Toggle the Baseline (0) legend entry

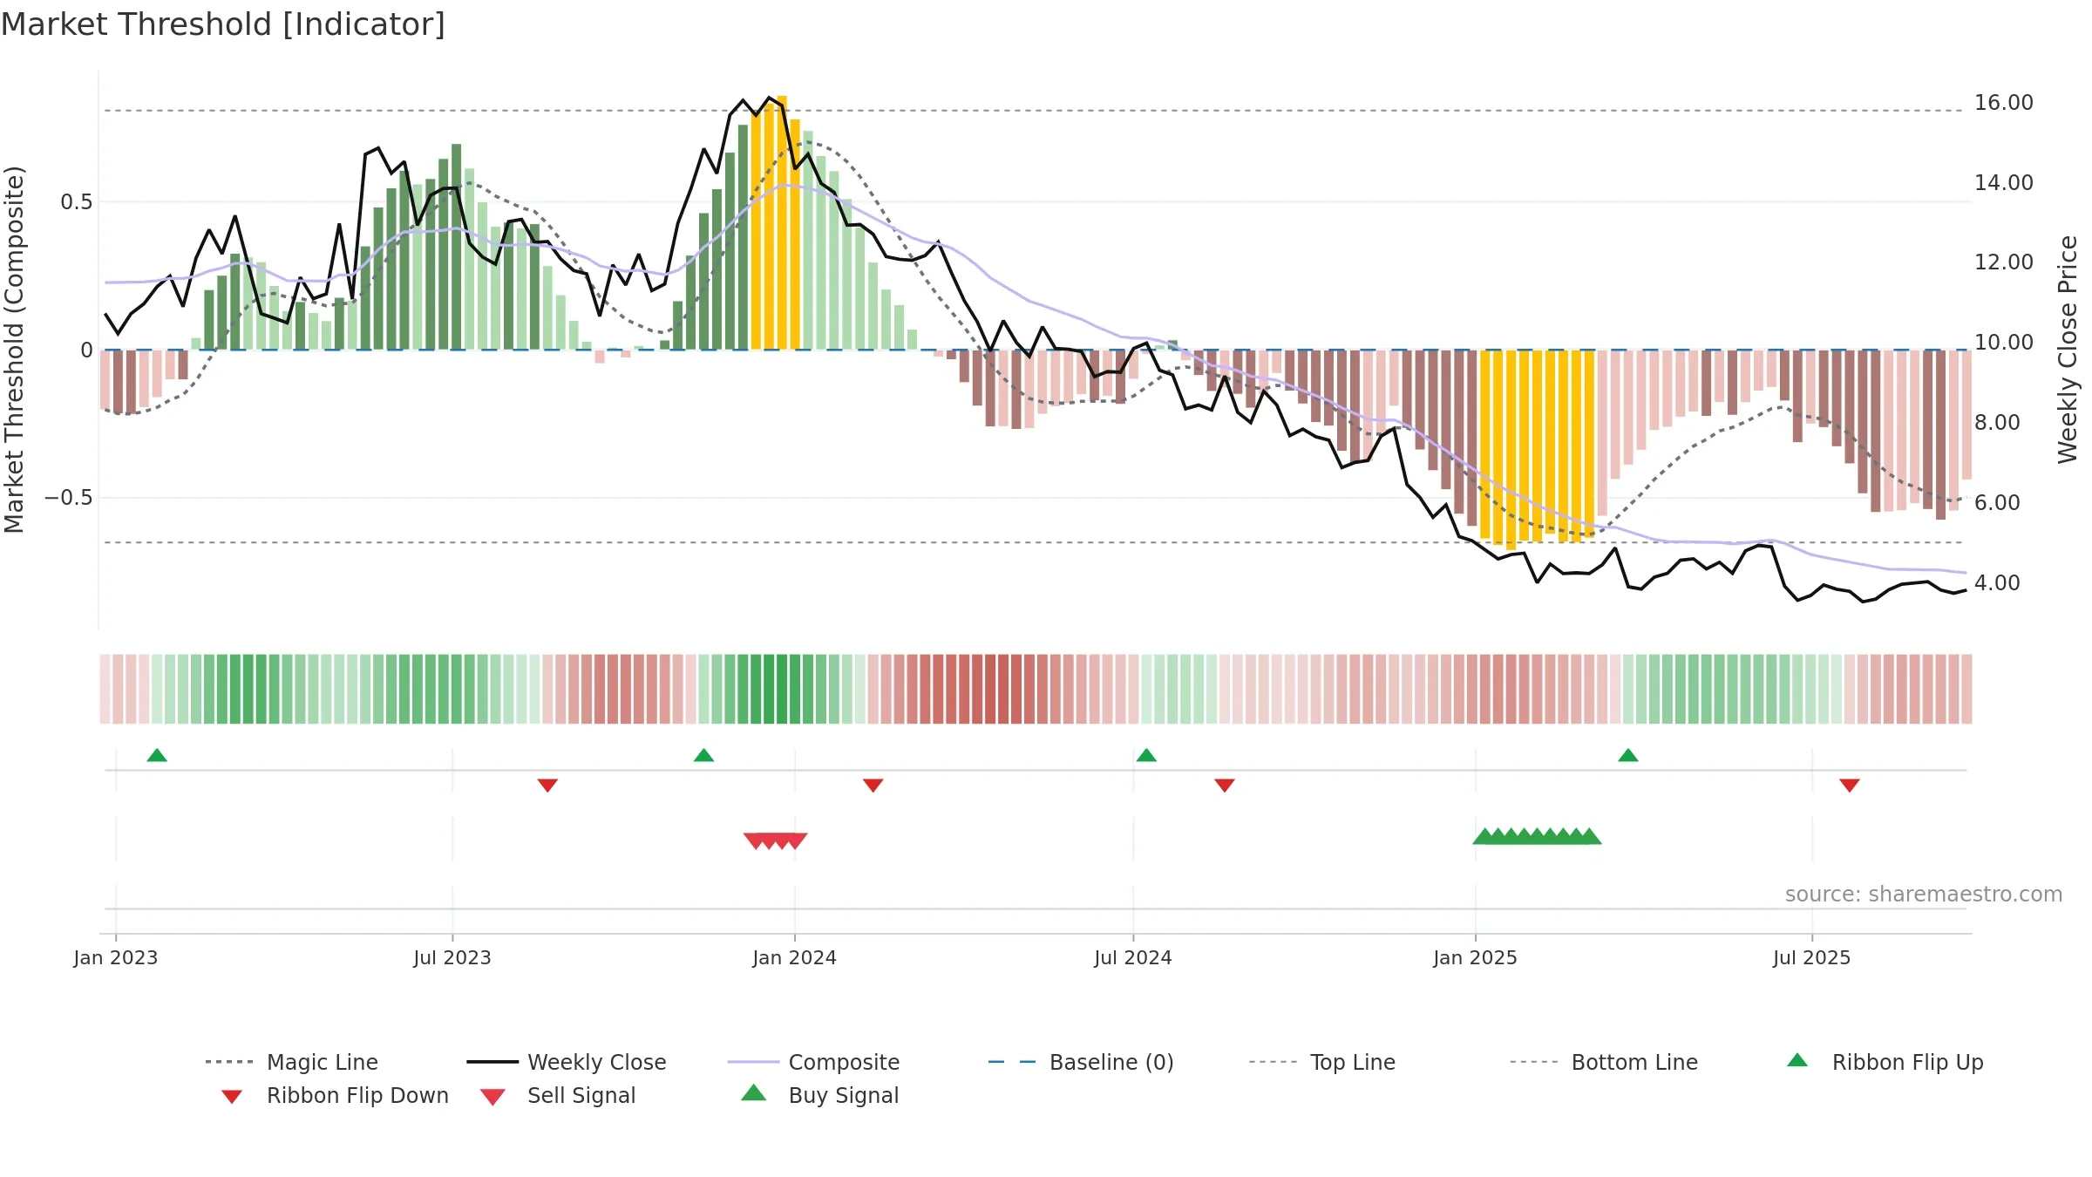click(x=1081, y=1062)
